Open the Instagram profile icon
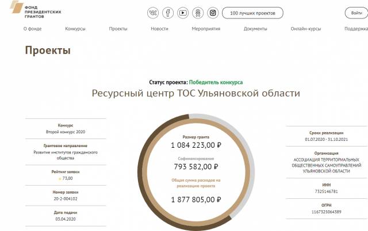Screen dimensions: 368x231 pyautogui.click(x=213, y=13)
